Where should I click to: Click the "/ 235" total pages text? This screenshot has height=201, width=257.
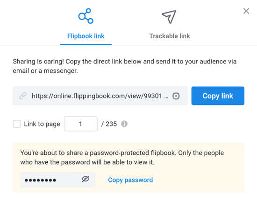coord(109,124)
